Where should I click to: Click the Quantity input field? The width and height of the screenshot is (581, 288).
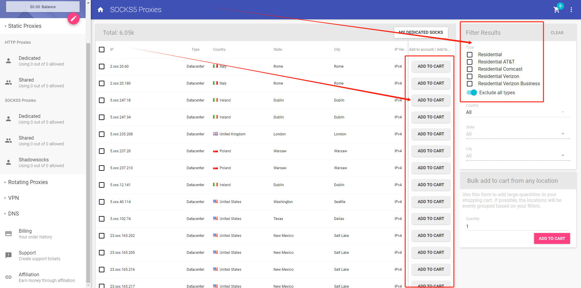point(517,226)
